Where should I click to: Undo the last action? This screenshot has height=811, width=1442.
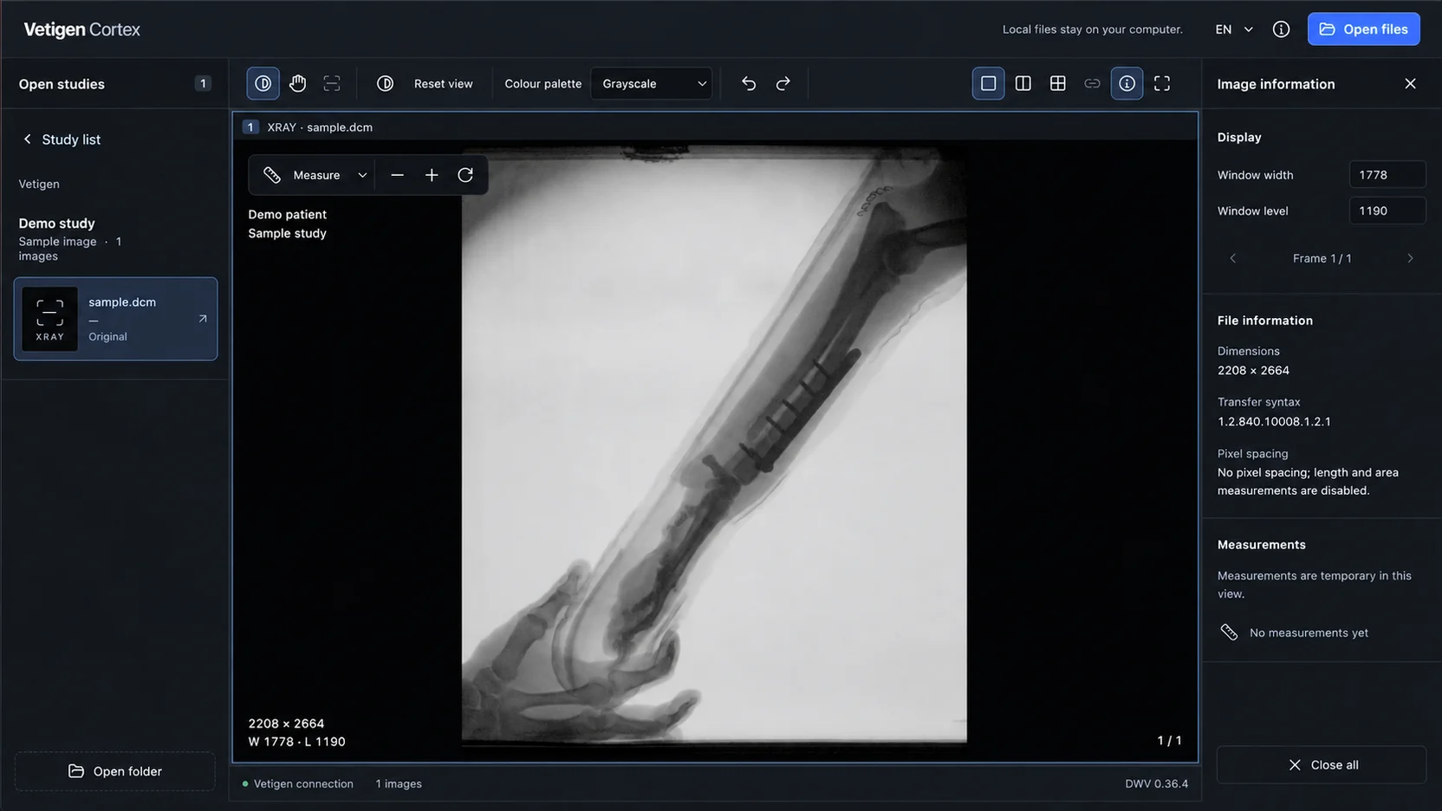click(749, 83)
